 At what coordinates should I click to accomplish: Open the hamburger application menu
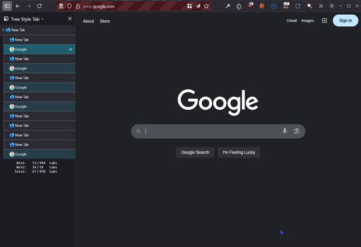[x=332, y=6]
